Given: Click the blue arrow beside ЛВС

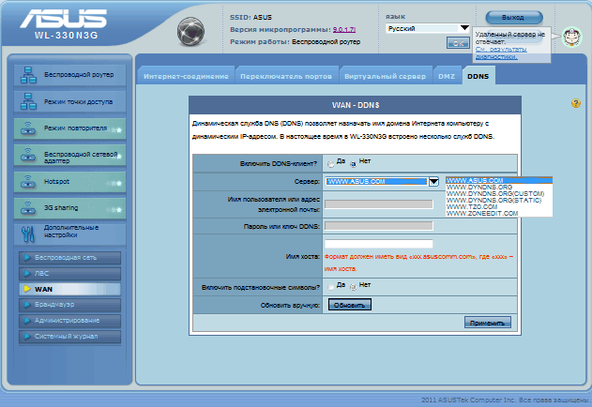Looking at the screenshot, I should (x=27, y=273).
